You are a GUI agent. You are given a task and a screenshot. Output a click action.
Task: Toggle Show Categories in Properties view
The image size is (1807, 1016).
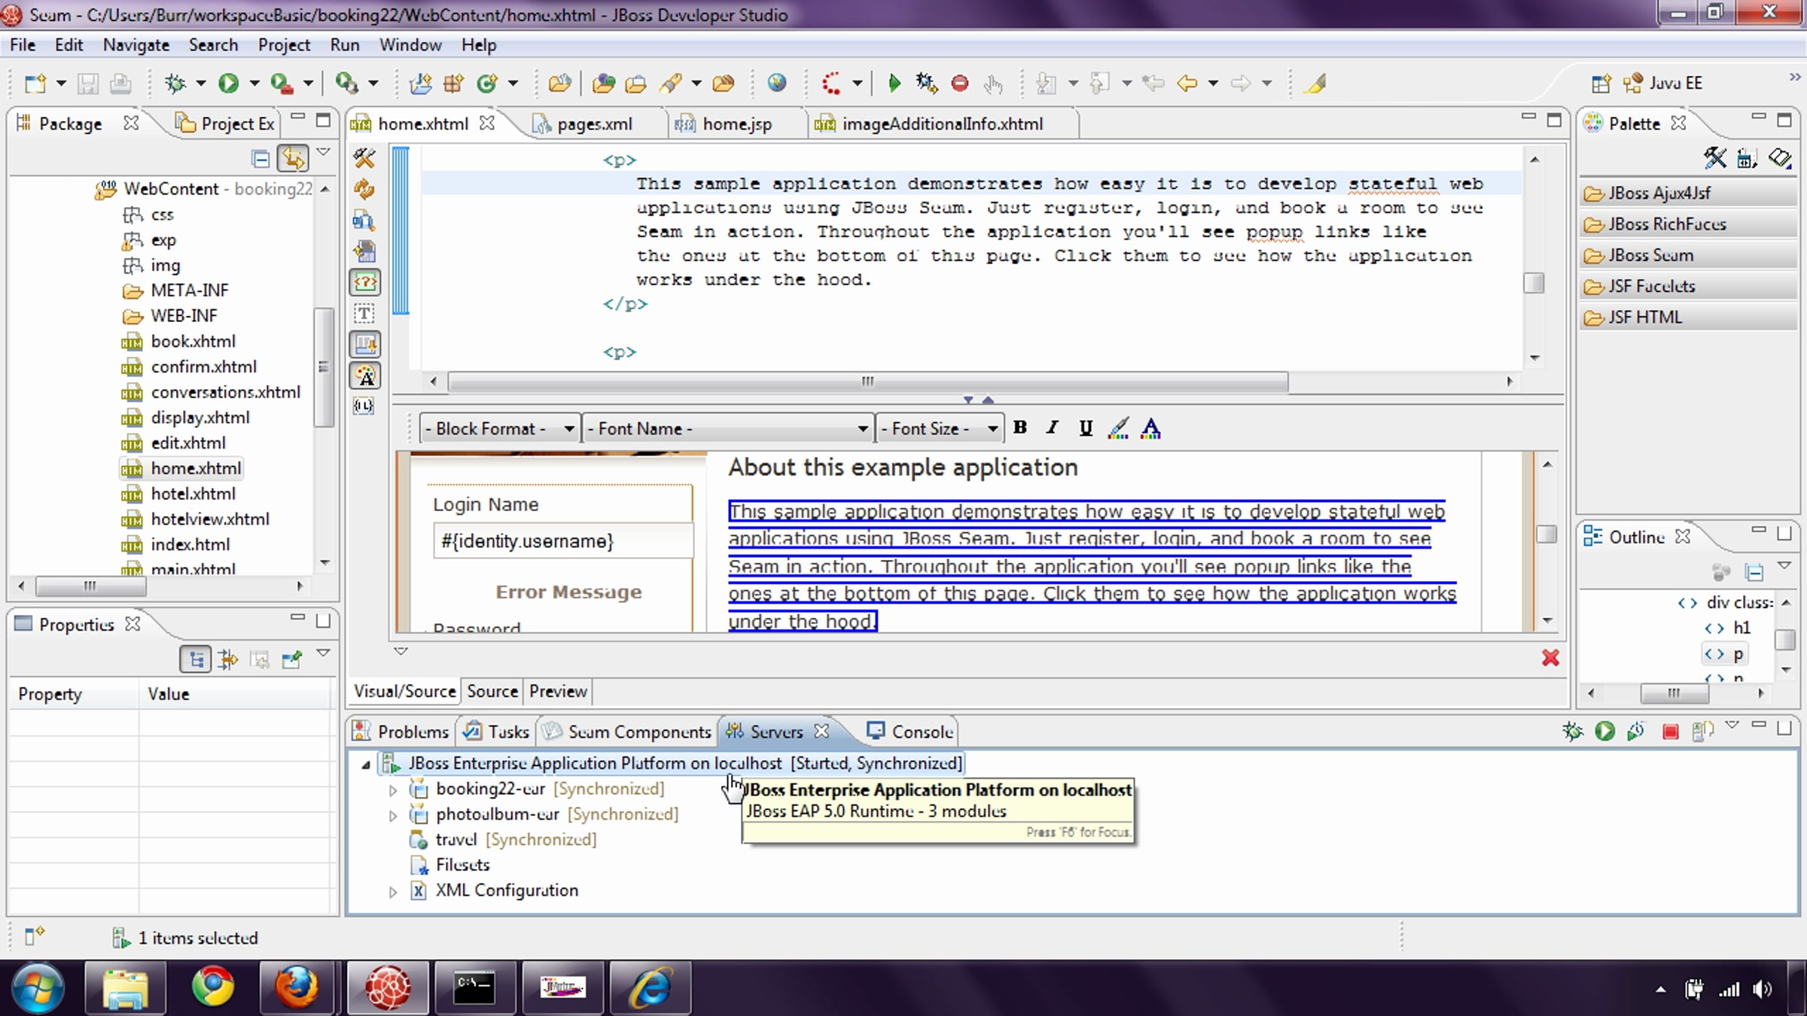pos(196,660)
